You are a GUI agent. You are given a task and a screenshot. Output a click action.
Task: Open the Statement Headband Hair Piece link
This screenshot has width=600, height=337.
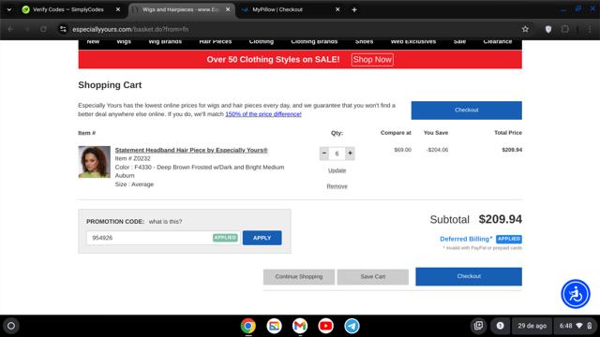(x=191, y=150)
